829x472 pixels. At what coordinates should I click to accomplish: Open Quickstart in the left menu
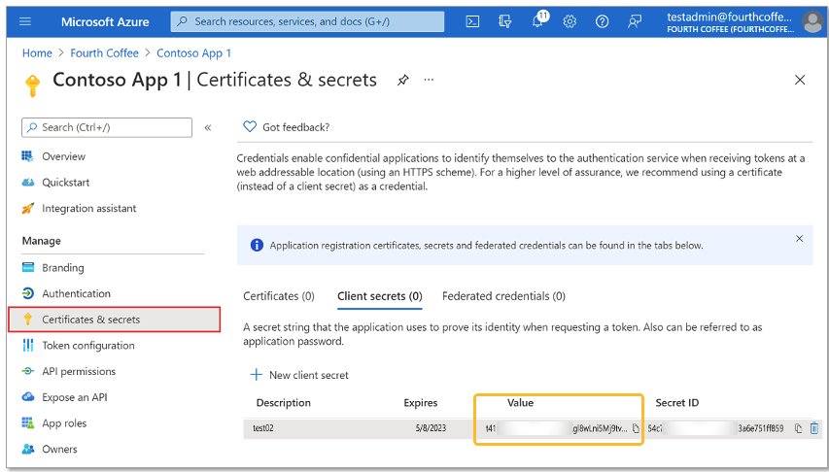[x=65, y=183]
